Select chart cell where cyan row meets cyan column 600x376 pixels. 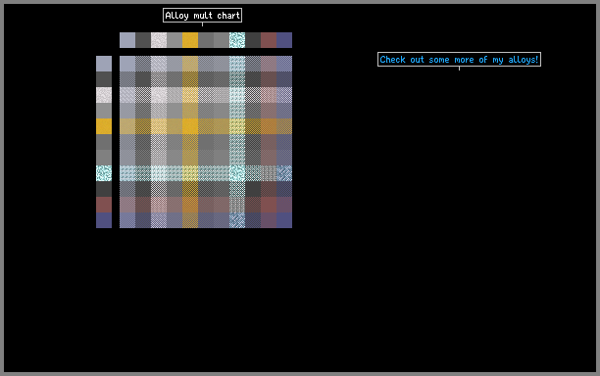237,173
